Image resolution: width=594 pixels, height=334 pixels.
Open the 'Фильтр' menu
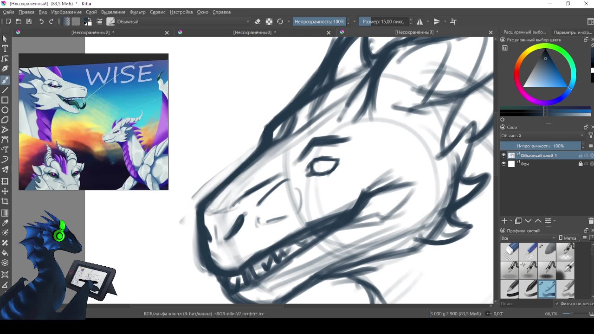pos(137,12)
